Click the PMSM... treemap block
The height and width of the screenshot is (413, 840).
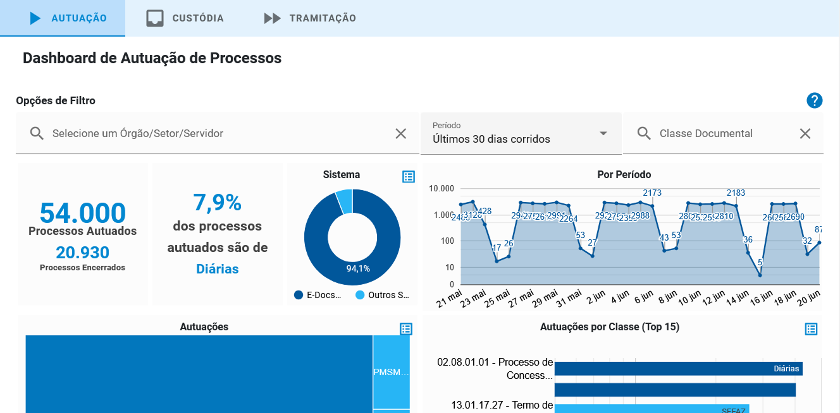[391, 372]
